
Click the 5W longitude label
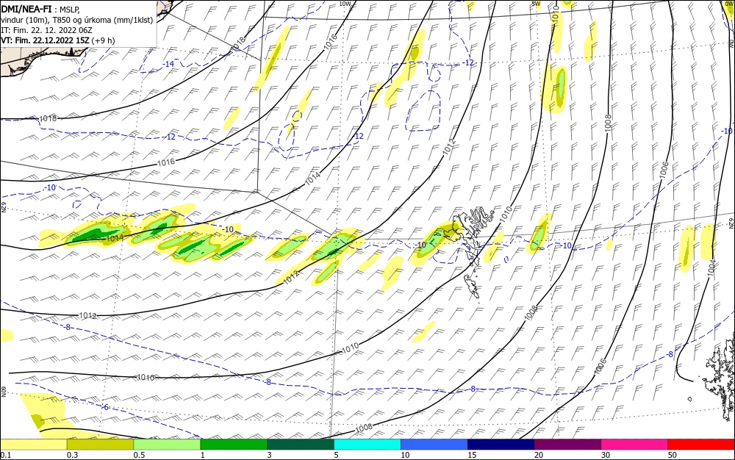(x=537, y=4)
